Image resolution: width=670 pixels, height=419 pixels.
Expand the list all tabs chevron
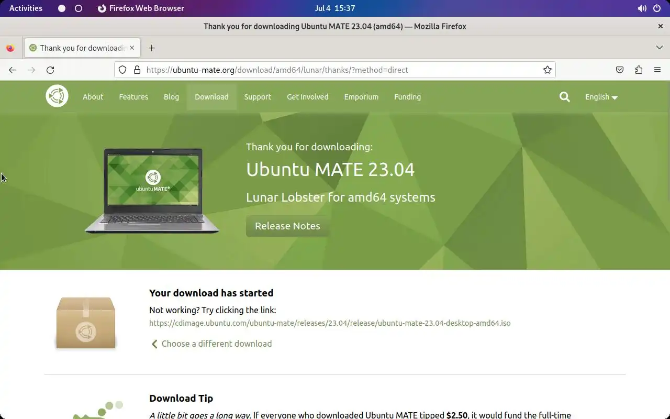coord(660,48)
